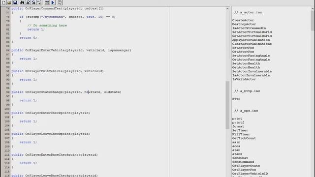Open help with the question mark icon

(x=60, y=2)
